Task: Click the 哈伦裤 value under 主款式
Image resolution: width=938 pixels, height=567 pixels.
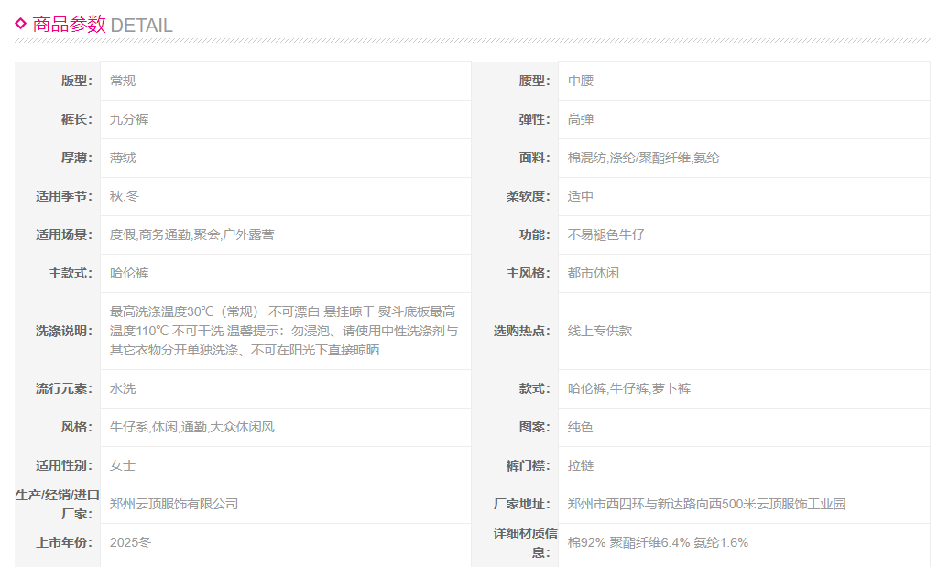Action: pos(129,273)
